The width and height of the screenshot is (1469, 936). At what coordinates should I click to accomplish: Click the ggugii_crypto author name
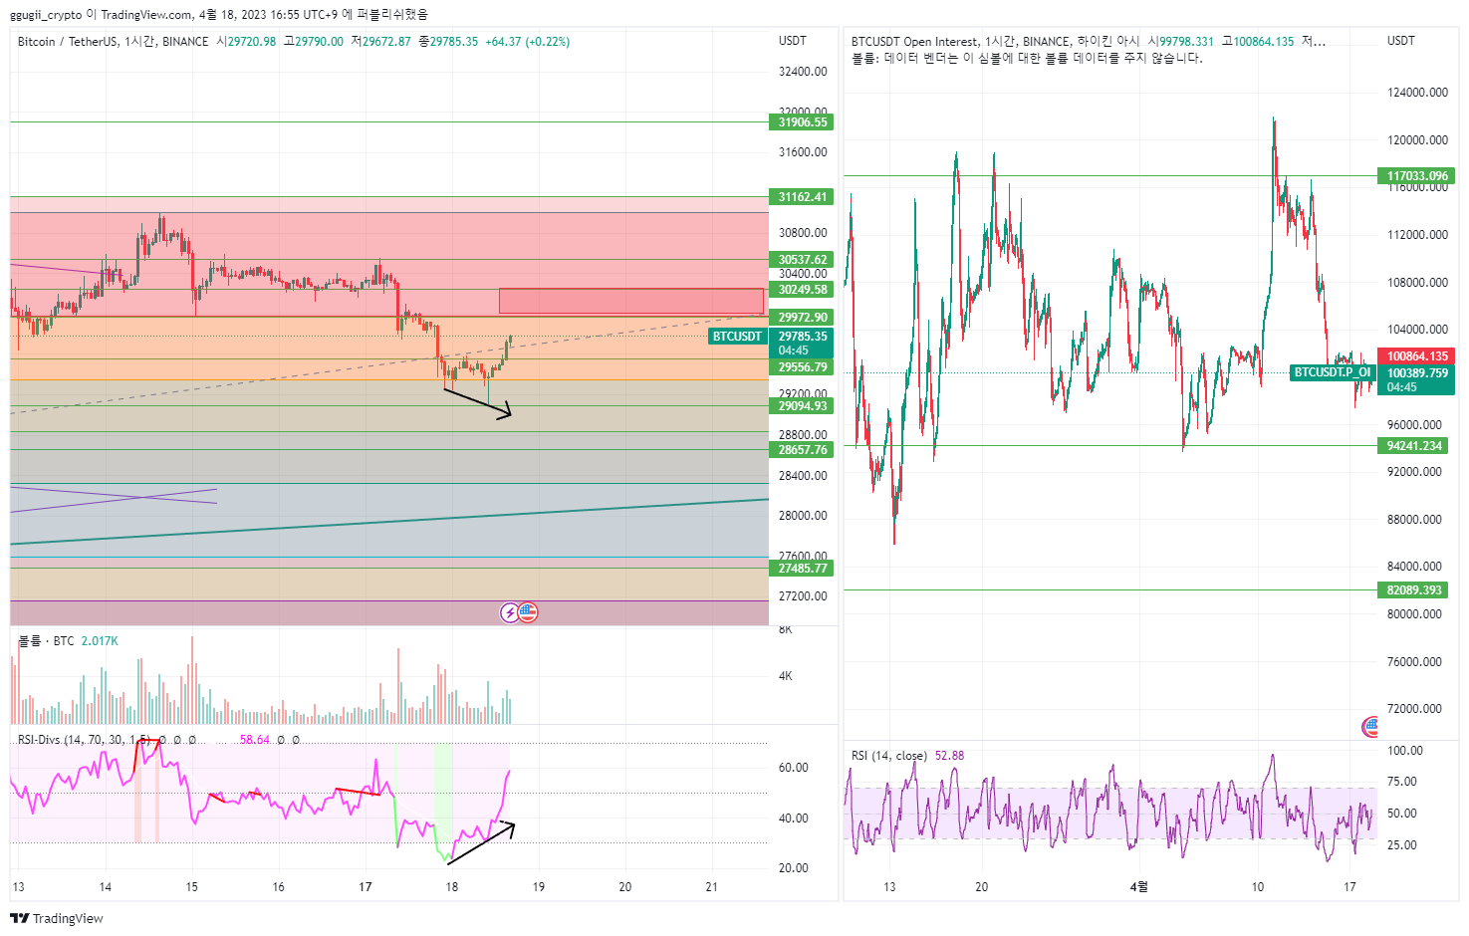coord(46,15)
